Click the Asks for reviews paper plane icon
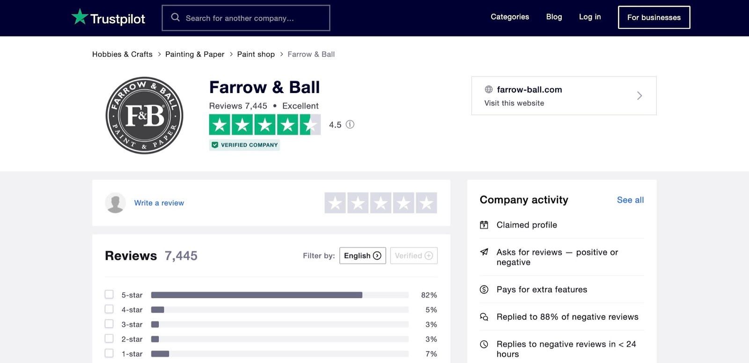This screenshot has height=363, width=749. click(x=484, y=252)
